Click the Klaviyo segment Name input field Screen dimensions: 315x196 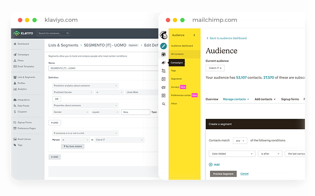103,69
